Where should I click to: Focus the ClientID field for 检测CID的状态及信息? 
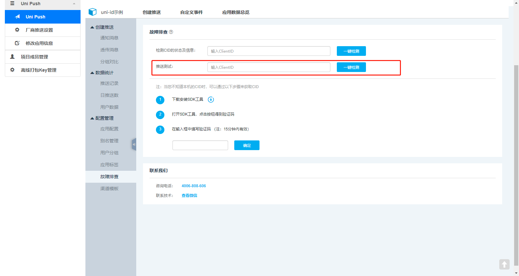269,51
